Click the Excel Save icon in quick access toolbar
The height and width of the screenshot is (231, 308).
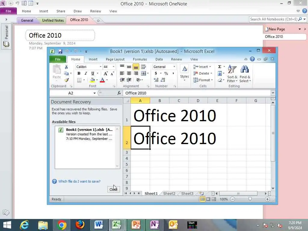[60, 51]
